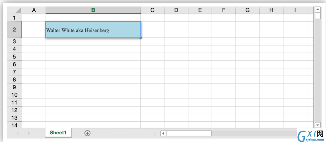Switch to Sheet1 tab

pyautogui.click(x=58, y=133)
